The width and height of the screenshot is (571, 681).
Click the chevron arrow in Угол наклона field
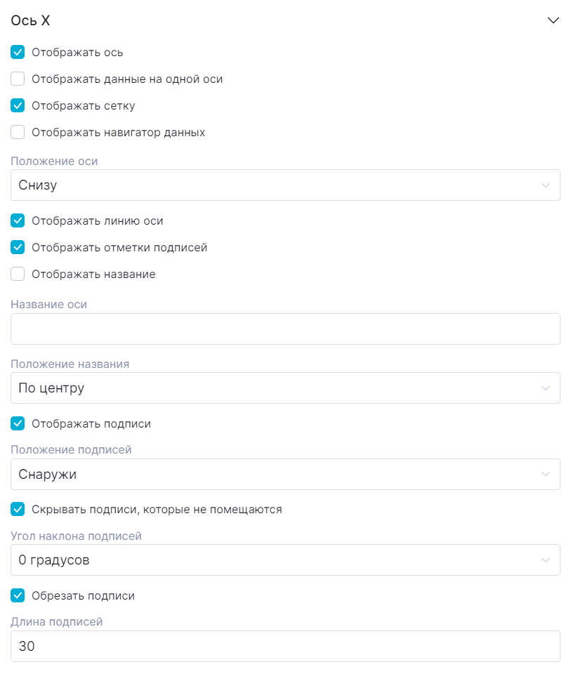(546, 560)
